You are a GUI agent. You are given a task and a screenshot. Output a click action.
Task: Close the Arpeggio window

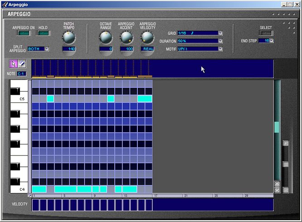(297, 5)
